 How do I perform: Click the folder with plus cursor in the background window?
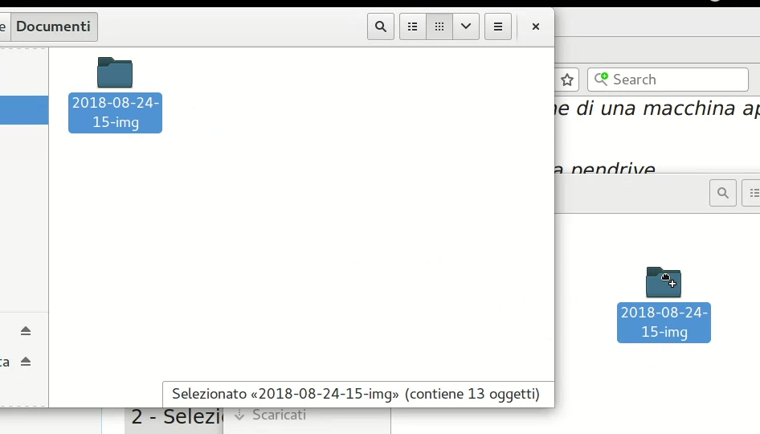pos(664,282)
